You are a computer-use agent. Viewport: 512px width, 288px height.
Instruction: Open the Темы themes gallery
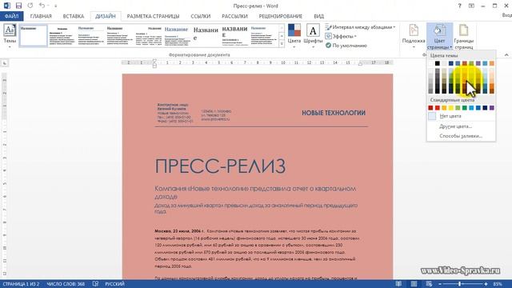[x=10, y=36]
